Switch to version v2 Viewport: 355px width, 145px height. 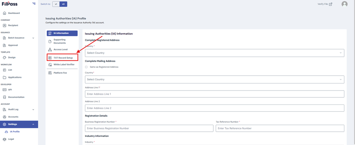(63, 4)
